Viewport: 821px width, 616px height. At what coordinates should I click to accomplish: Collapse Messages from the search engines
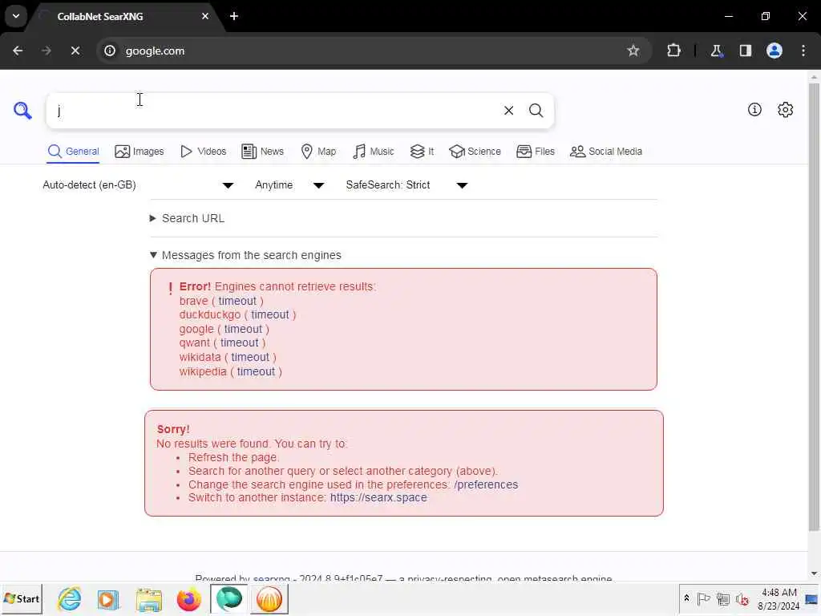[245, 255]
